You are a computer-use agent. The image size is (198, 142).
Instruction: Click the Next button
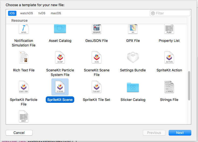[180, 133]
